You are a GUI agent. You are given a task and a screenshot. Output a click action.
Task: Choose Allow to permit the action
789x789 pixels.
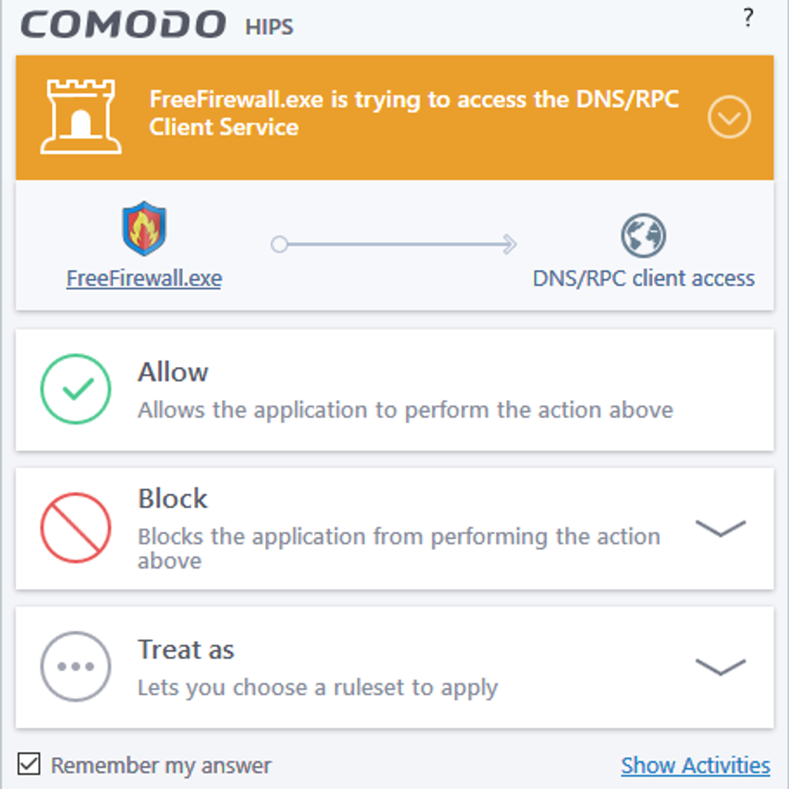click(x=173, y=373)
